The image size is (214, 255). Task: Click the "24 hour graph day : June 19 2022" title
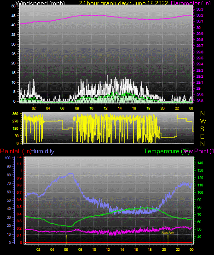point(123,3)
